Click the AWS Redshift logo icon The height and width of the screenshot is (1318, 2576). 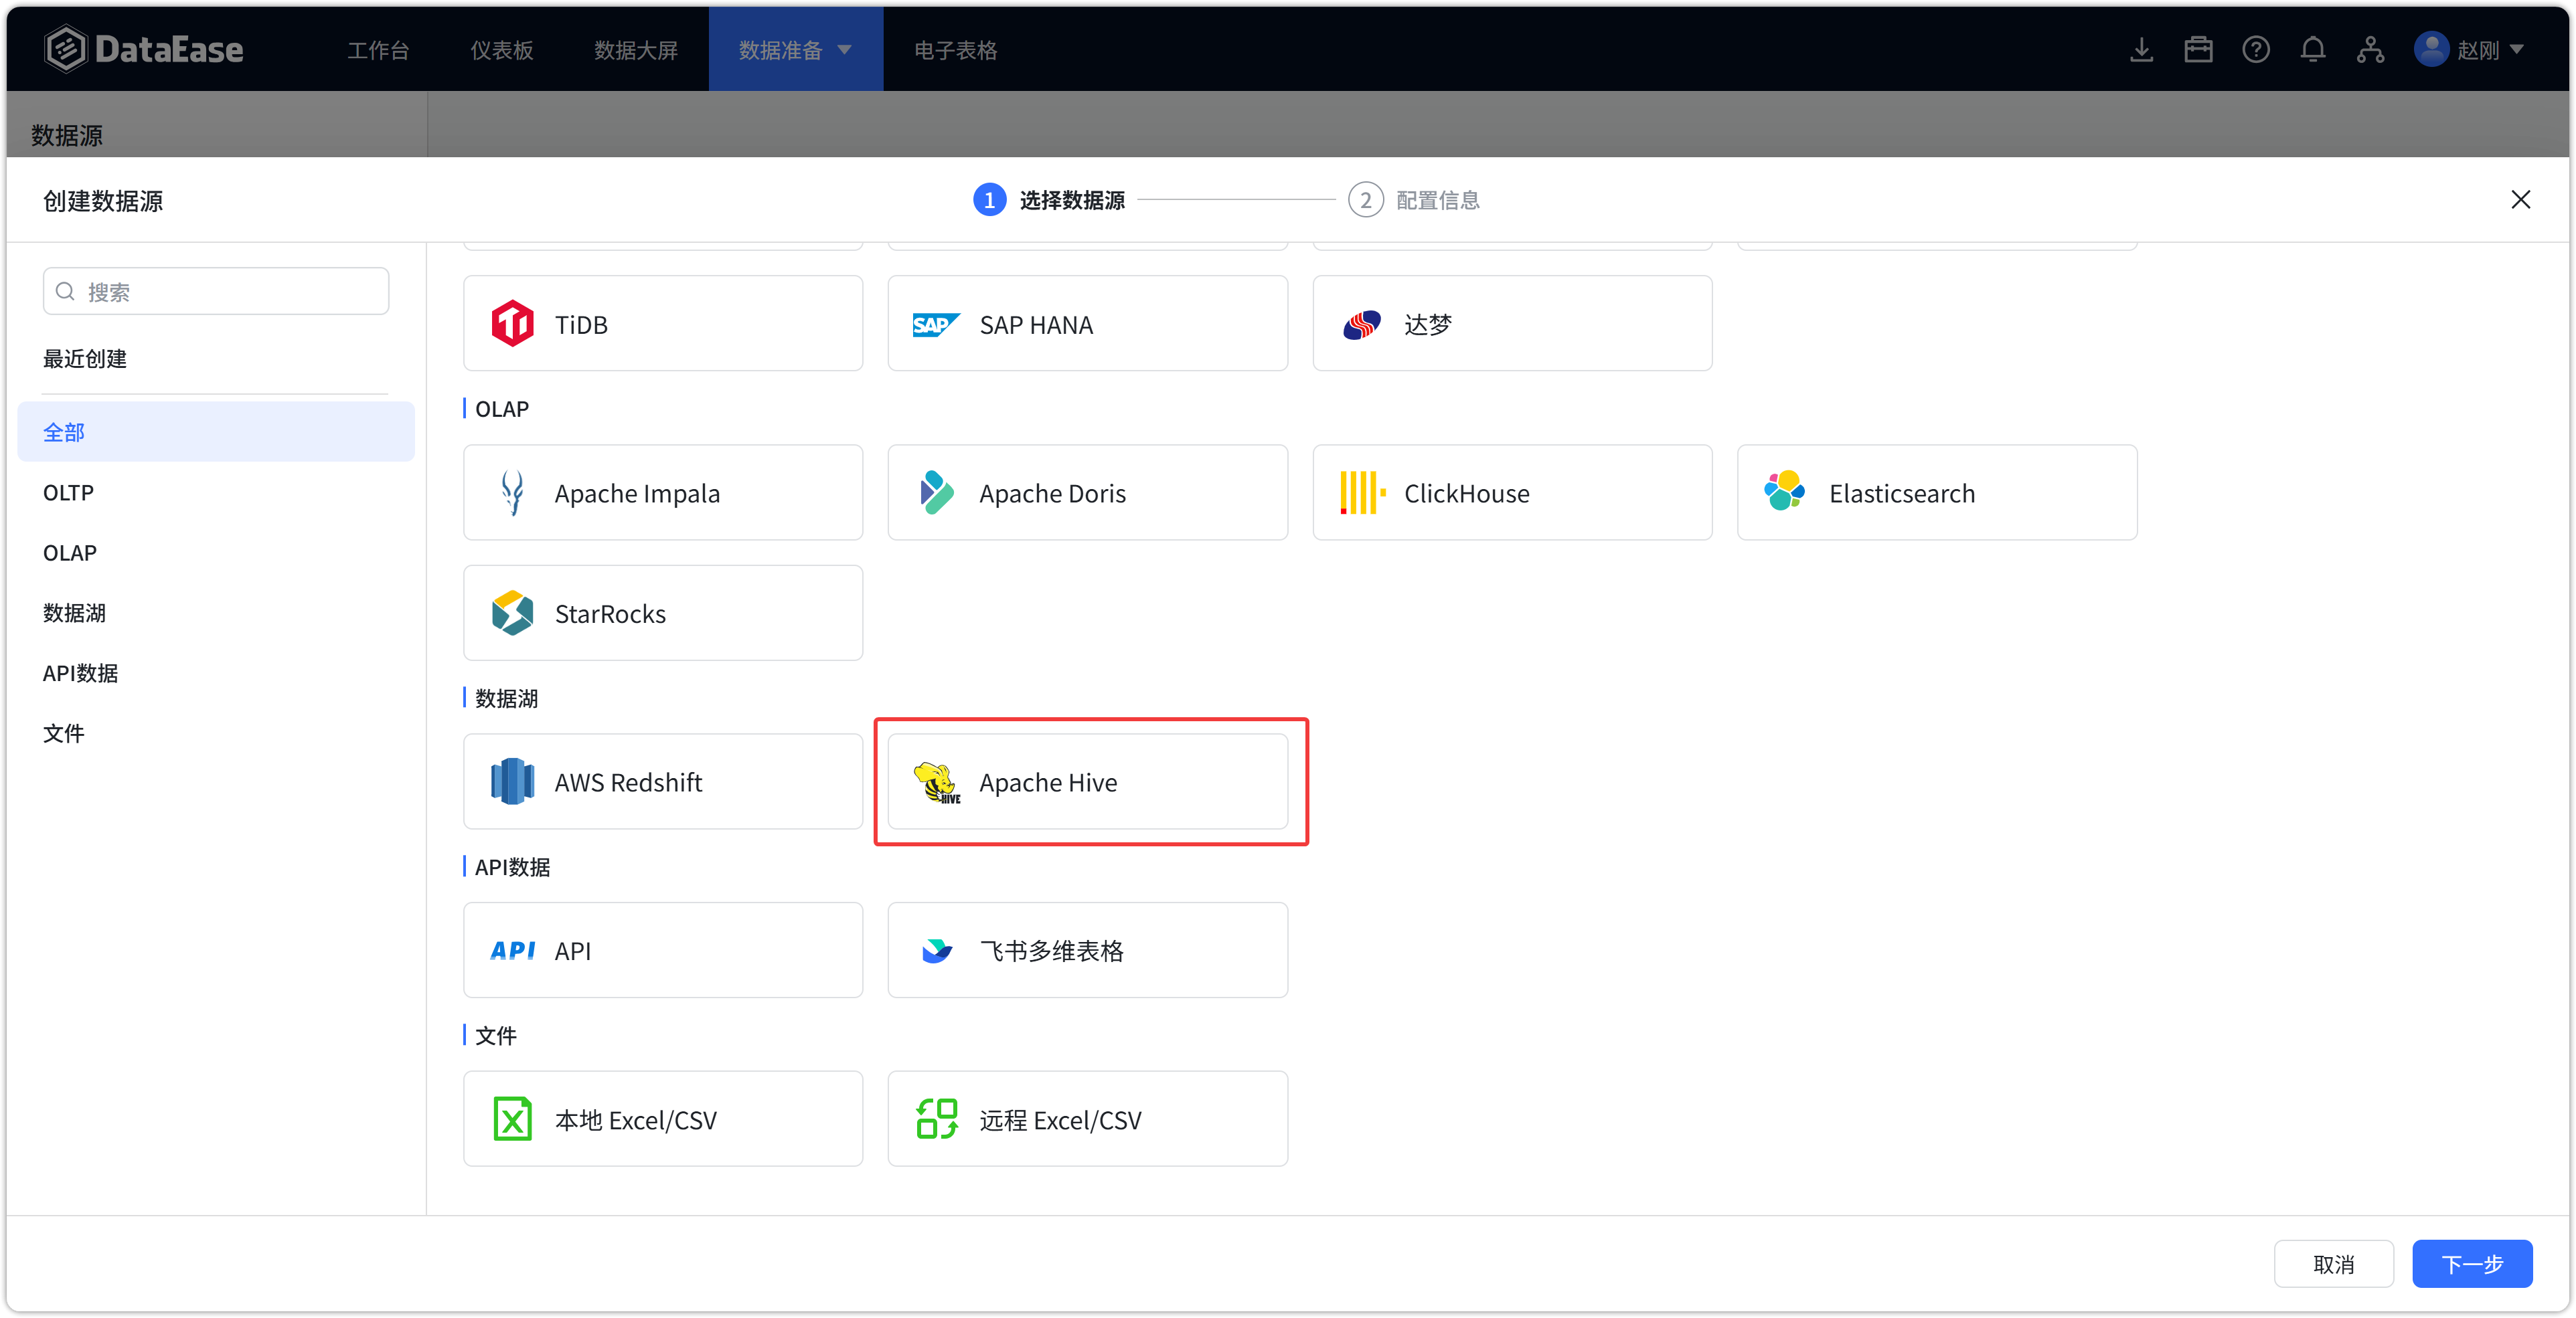coord(512,781)
